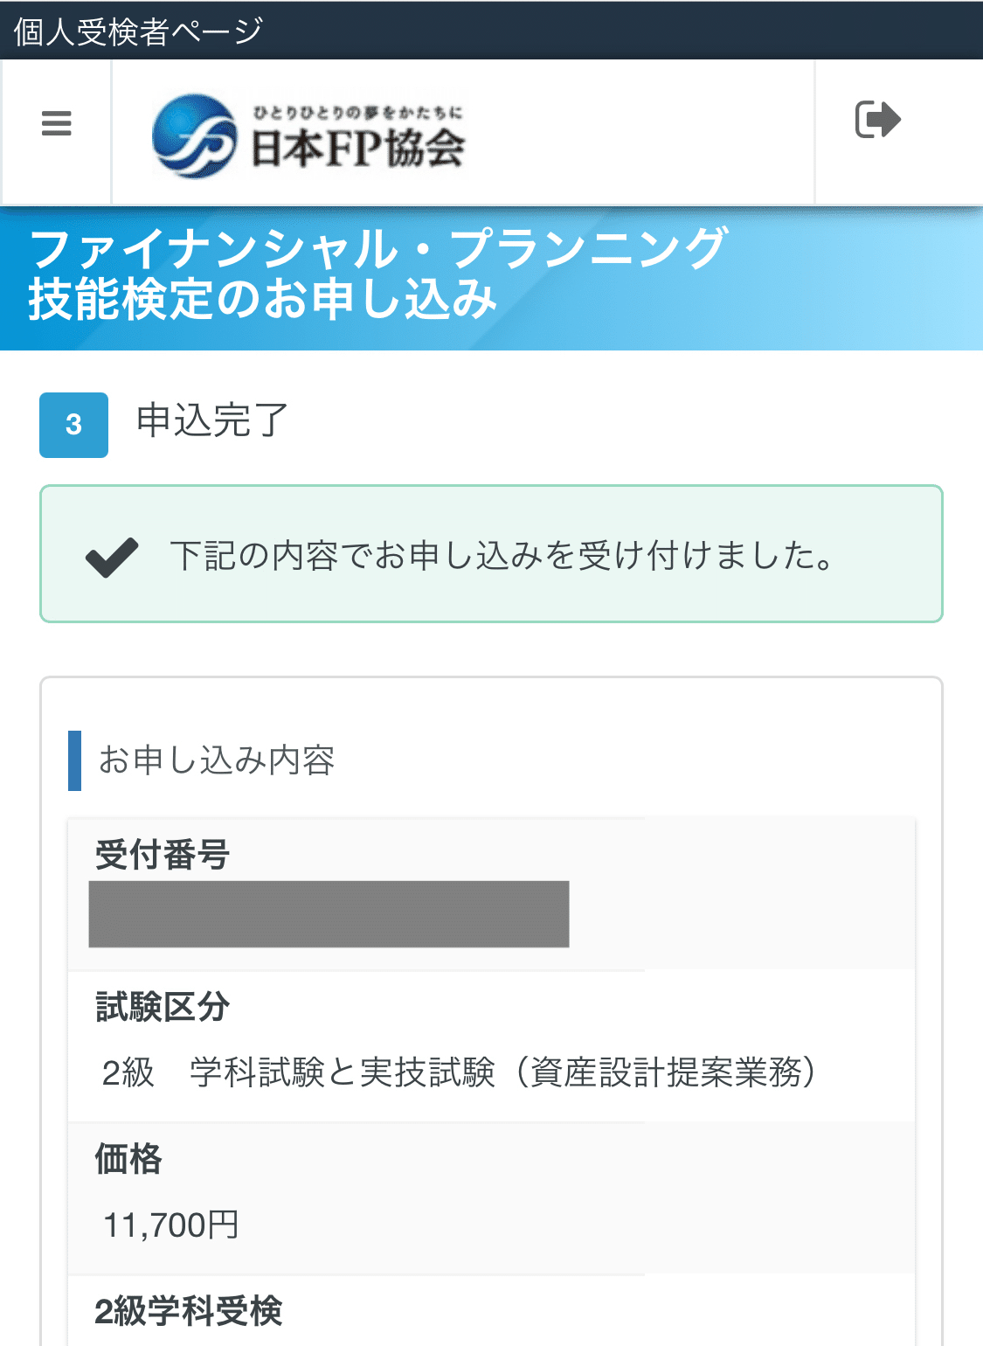Click the blue accent bar beside お申し込み内容
This screenshot has height=1346, width=983.
click(74, 760)
